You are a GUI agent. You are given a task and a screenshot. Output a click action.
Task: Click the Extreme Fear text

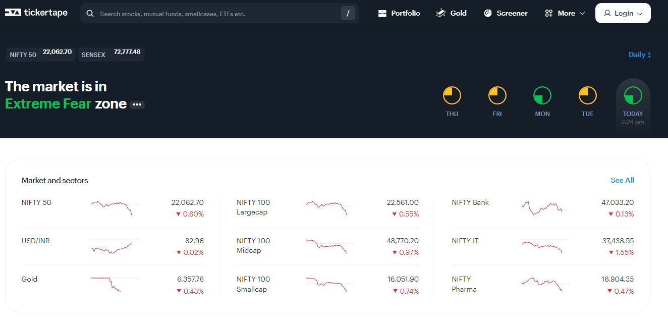tap(48, 103)
